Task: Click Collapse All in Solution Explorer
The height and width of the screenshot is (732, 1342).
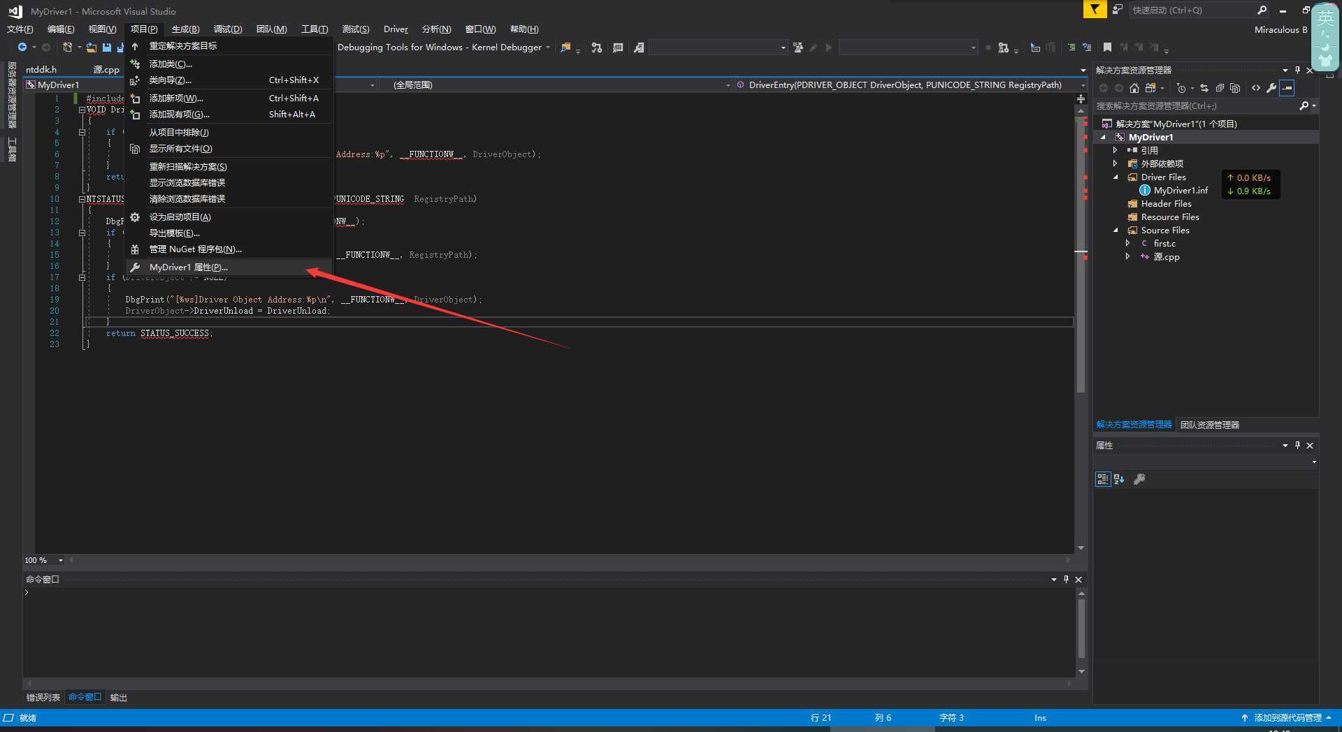Action: (x=1220, y=88)
